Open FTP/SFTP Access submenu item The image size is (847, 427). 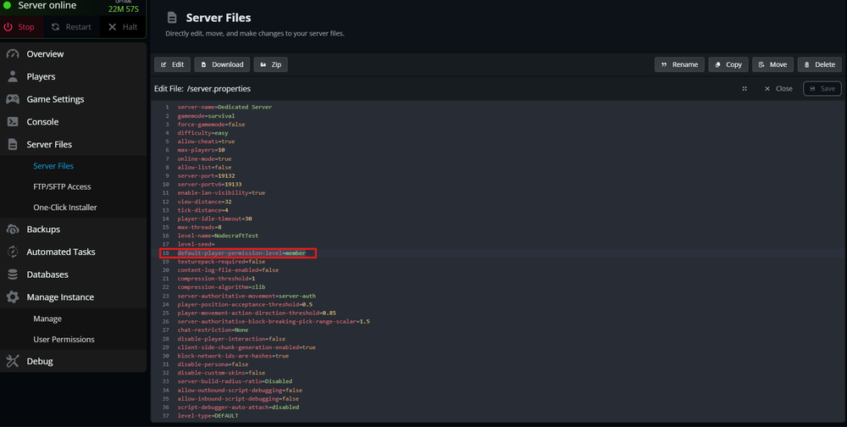tap(62, 186)
